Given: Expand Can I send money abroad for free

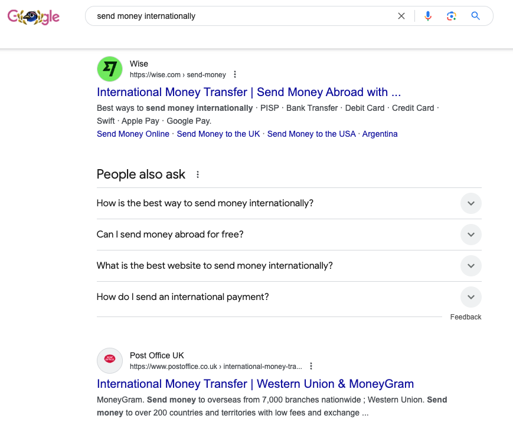Looking at the screenshot, I should 289,235.
